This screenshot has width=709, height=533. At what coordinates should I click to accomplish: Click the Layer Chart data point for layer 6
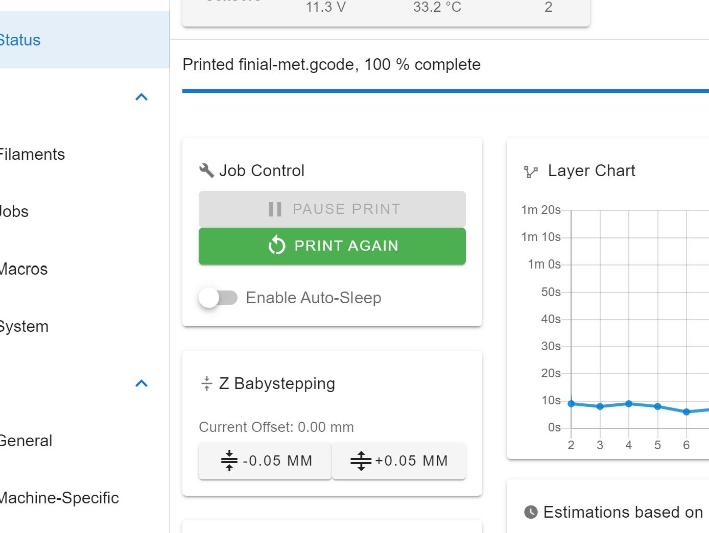tap(687, 411)
